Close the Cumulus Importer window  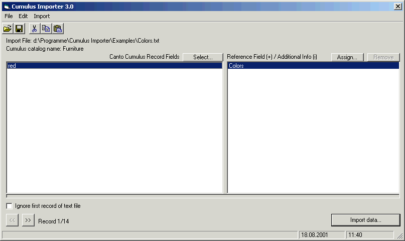(x=397, y=7)
